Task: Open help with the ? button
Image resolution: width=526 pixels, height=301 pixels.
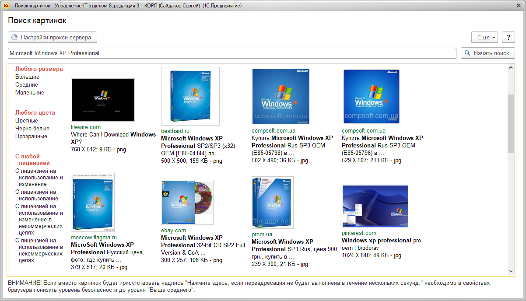Action: (508, 38)
